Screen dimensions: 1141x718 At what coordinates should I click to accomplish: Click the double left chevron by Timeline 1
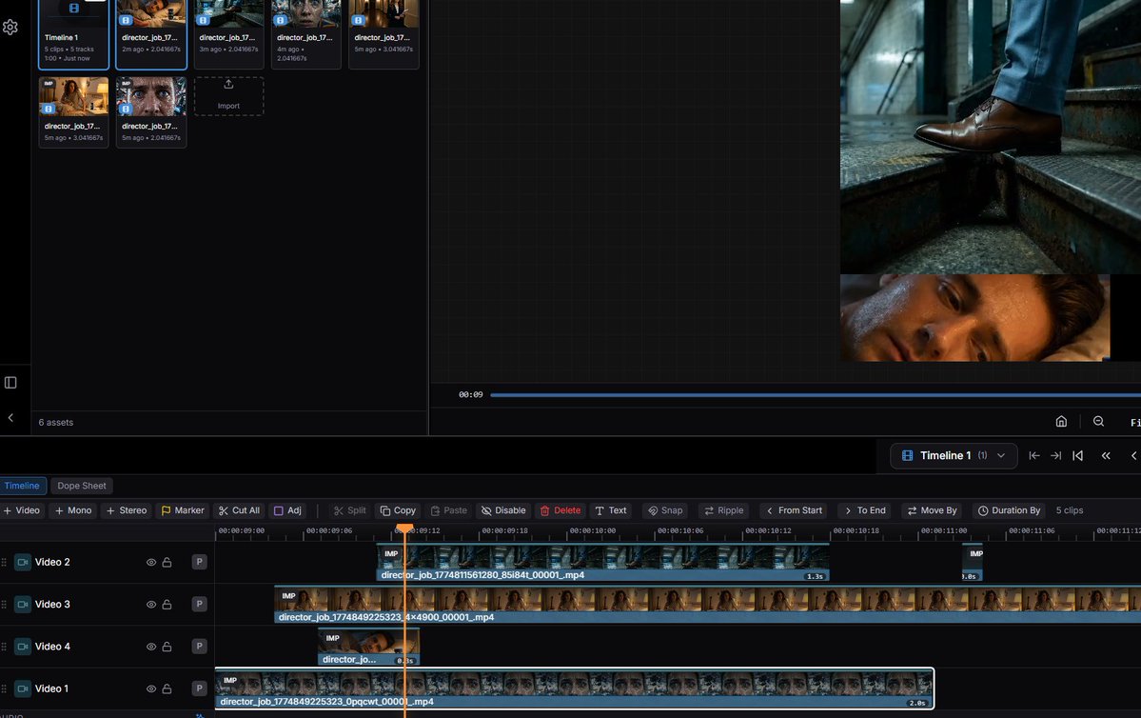[1106, 456]
